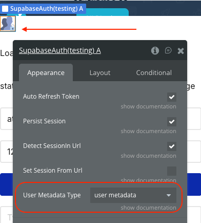201x223 pixels.
Task: Select the Appearance tab
Action: 46,73
